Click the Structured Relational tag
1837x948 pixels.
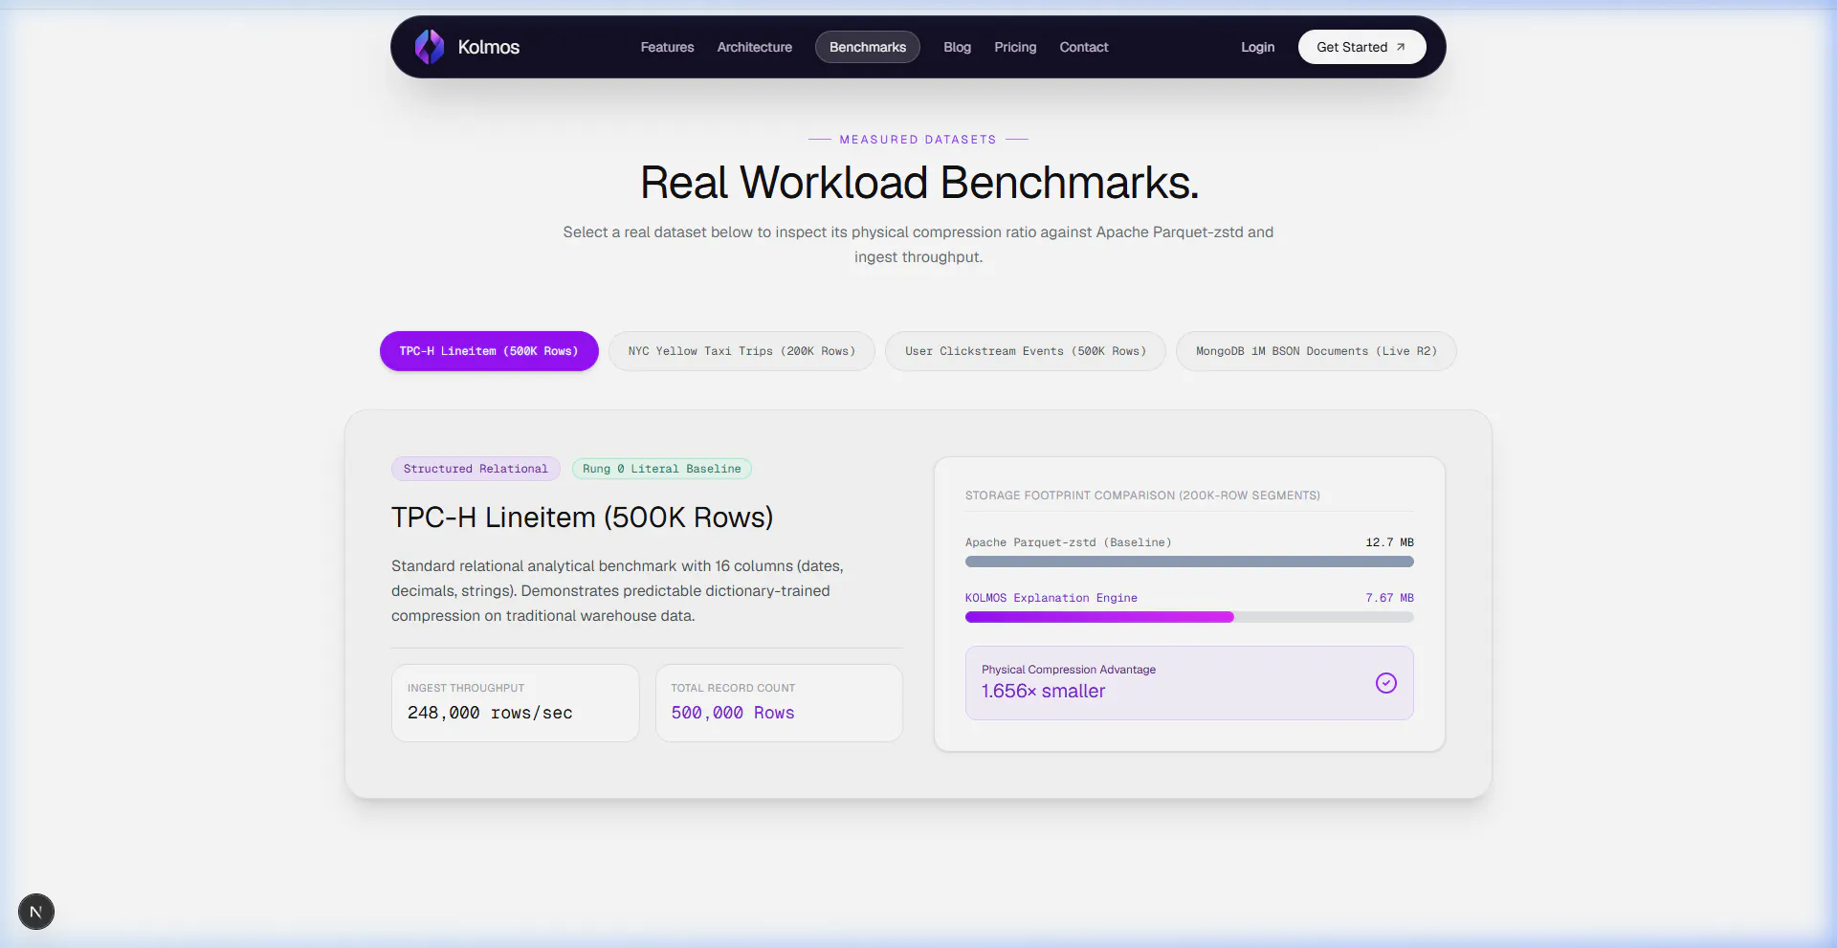click(x=476, y=469)
